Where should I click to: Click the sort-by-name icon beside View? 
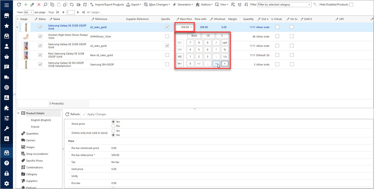pyautogui.click(x=233, y=4)
